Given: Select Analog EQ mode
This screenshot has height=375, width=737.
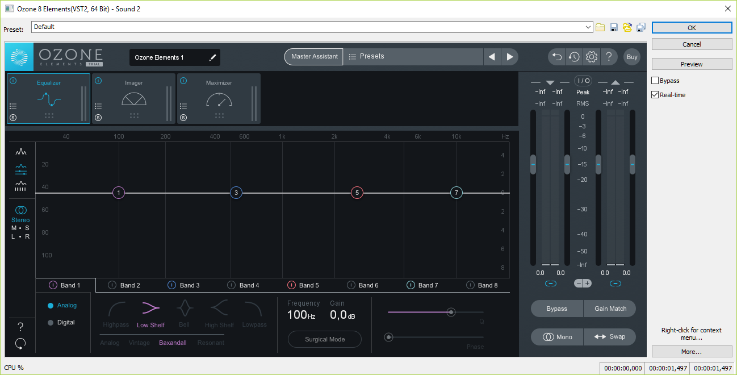Looking at the screenshot, I should 62,306.
